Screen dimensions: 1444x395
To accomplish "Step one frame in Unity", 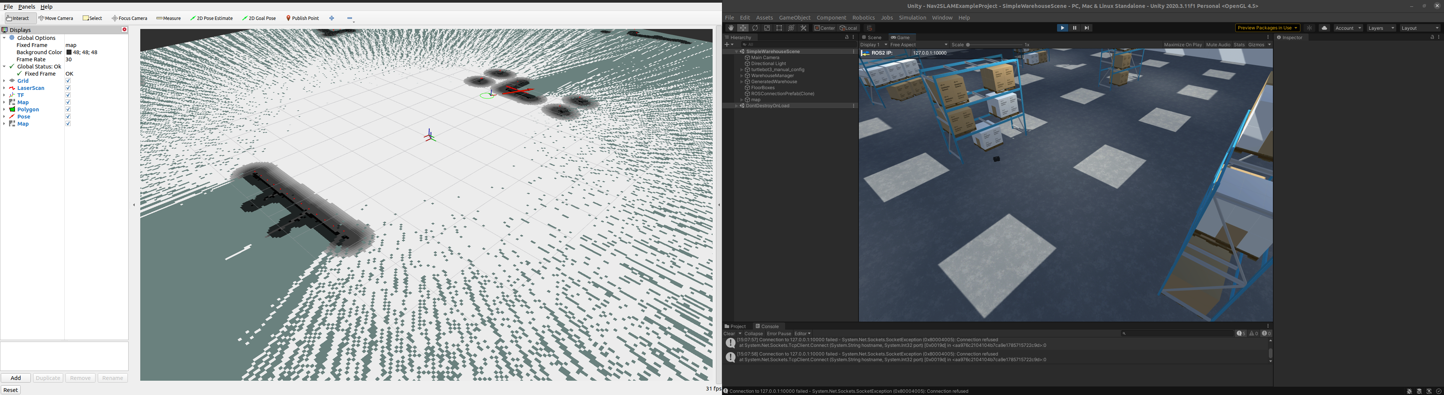I will click(x=1087, y=27).
